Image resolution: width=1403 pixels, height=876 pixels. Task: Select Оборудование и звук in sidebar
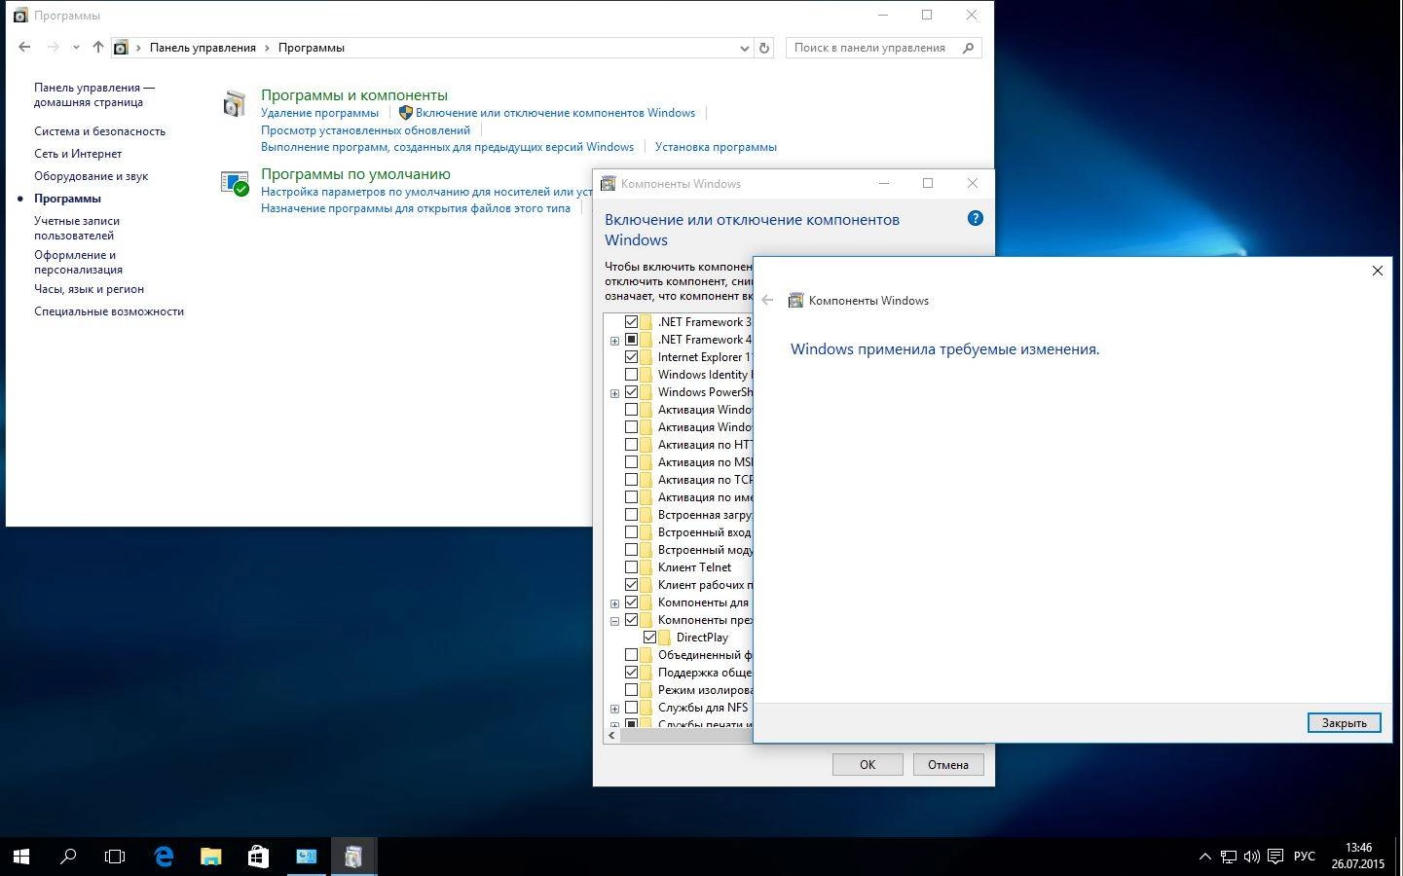click(91, 176)
